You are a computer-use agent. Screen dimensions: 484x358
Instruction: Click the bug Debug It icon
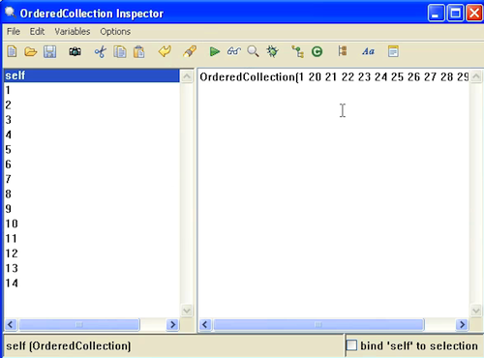pyautogui.click(x=272, y=51)
